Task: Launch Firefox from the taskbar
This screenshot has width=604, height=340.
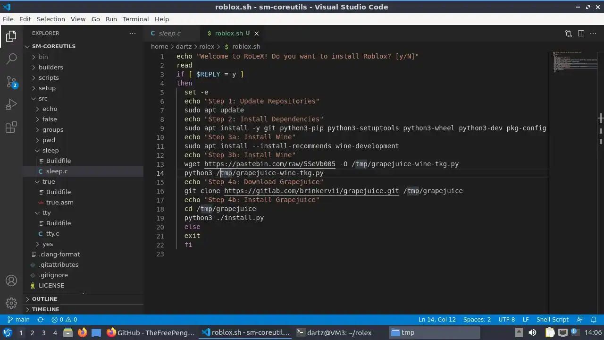Action: coord(82,332)
